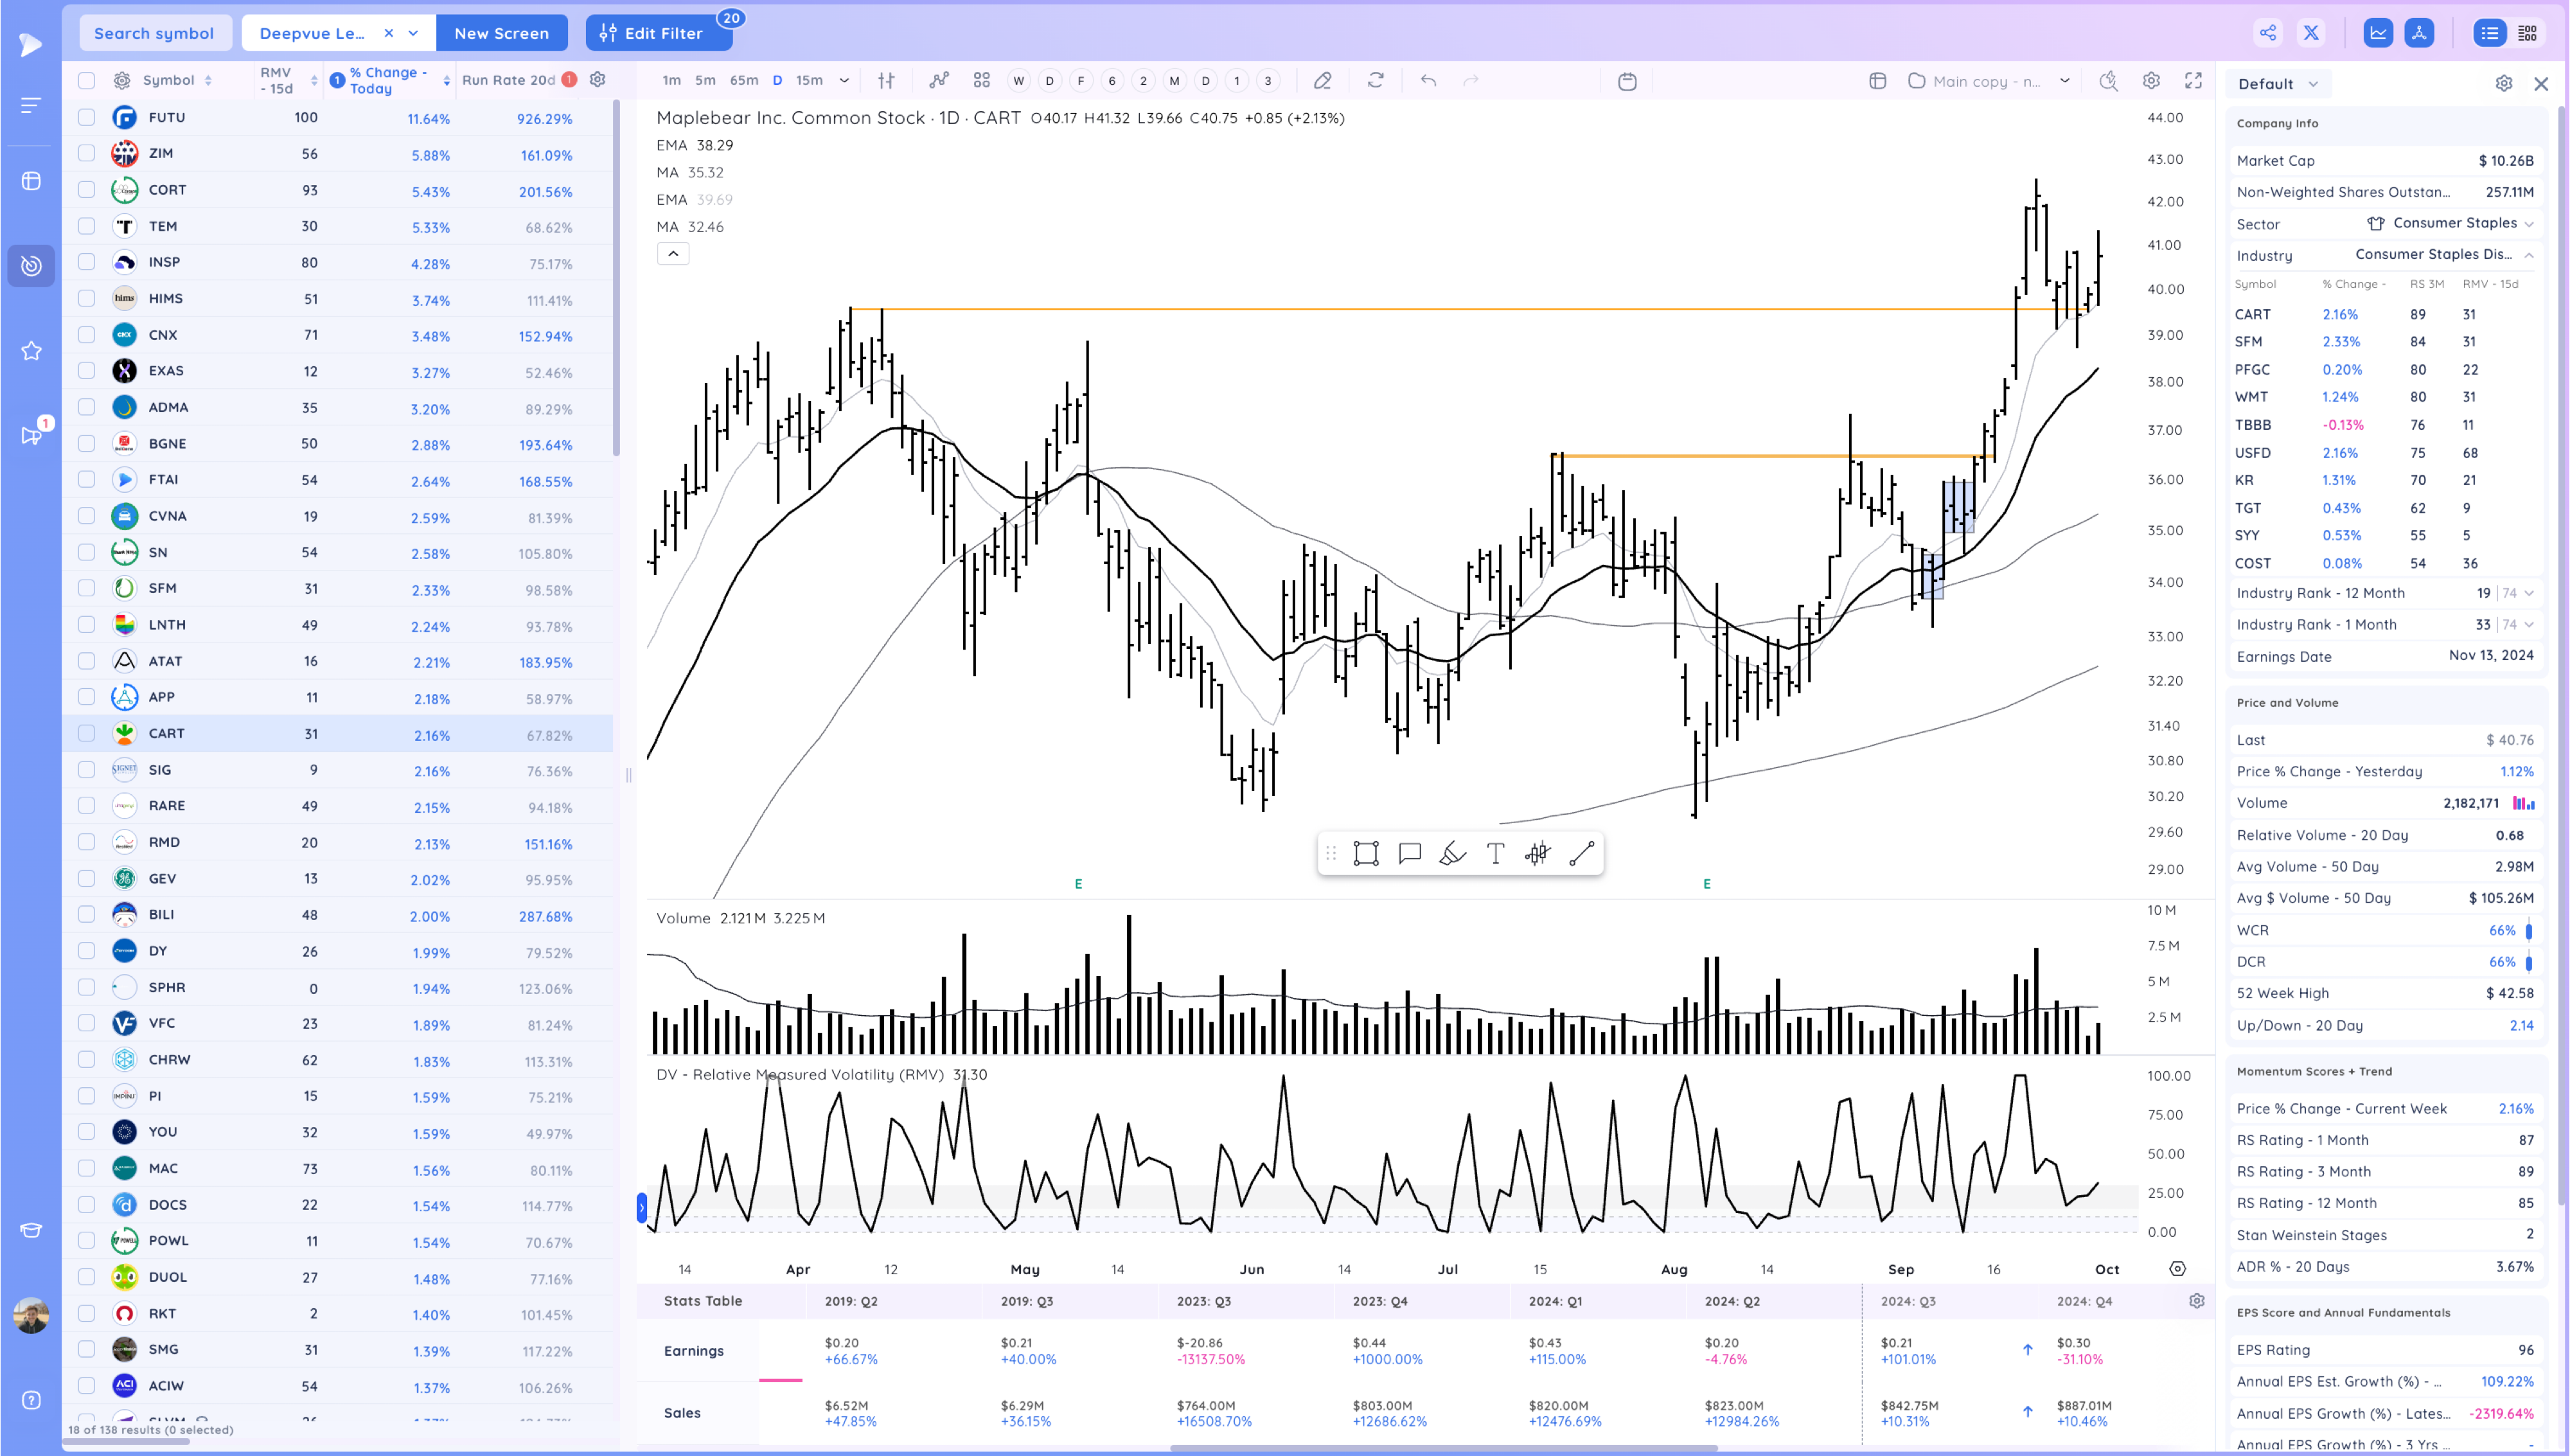Screen dimensions: 2570x1456
Task: Open the calendar date picker icon
Action: click(1627, 81)
